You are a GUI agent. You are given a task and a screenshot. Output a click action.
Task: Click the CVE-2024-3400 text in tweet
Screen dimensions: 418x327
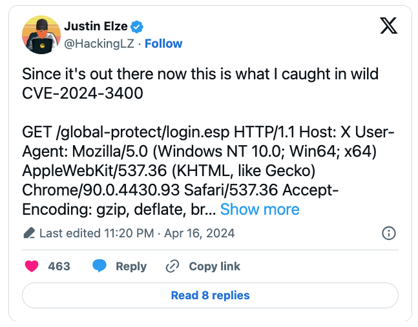[83, 94]
